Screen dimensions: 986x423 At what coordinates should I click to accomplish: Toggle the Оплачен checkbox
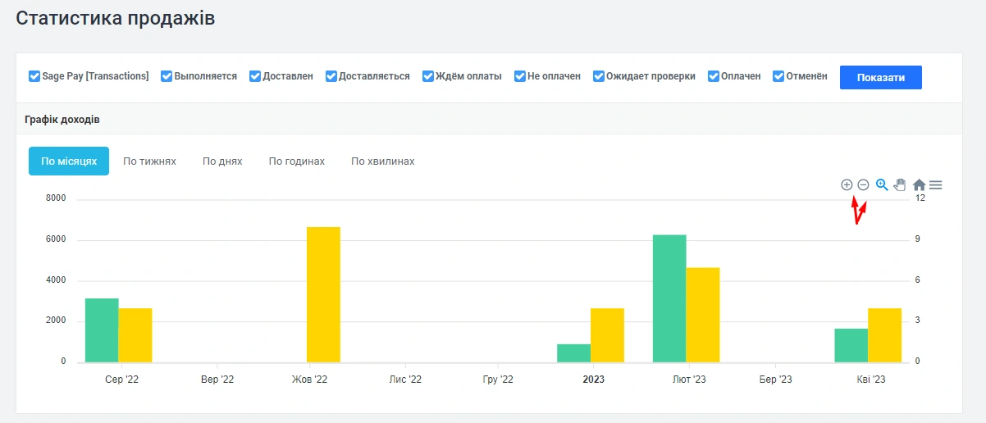pyautogui.click(x=714, y=76)
